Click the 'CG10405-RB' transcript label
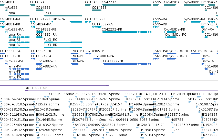The image size is (218, 139). tap(95, 19)
